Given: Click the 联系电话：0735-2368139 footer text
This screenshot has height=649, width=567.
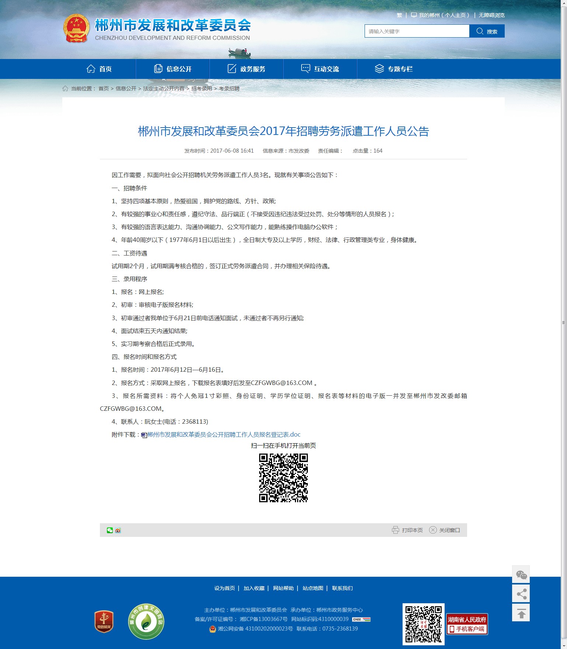Looking at the screenshot, I should [327, 629].
